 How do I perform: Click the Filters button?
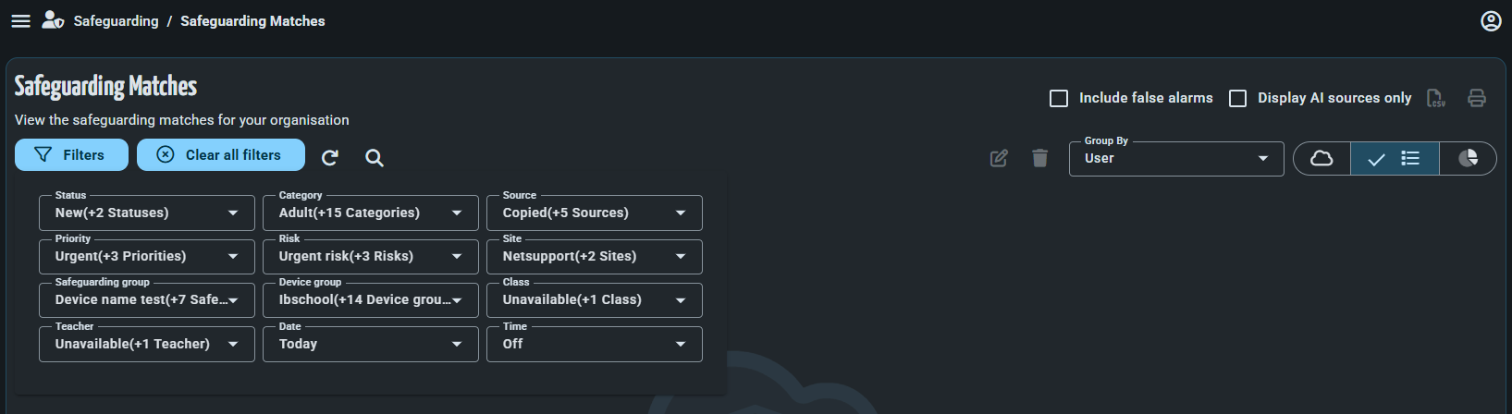[x=71, y=155]
